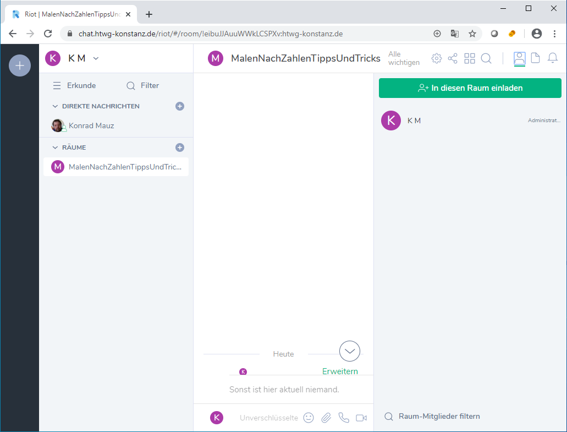Screen dimensions: 567x432
Task: Collapse the DIREKTE NACHRICHTEN section
Action: [x=55, y=106]
